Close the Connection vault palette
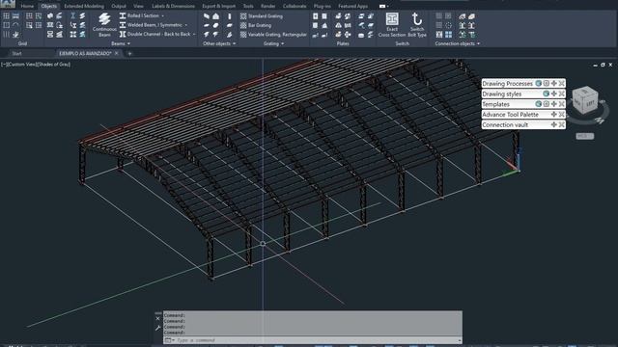Screen dimensions: 618x347 [x=562, y=124]
